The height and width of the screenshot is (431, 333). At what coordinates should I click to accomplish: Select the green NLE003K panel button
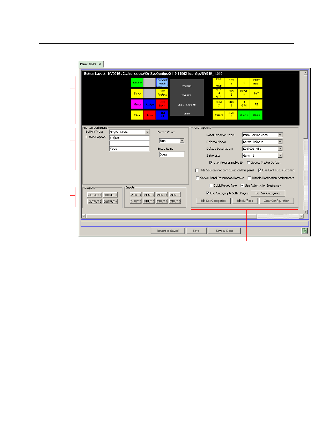(x=137, y=82)
